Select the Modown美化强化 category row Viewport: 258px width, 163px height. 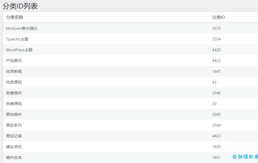click(x=130, y=28)
